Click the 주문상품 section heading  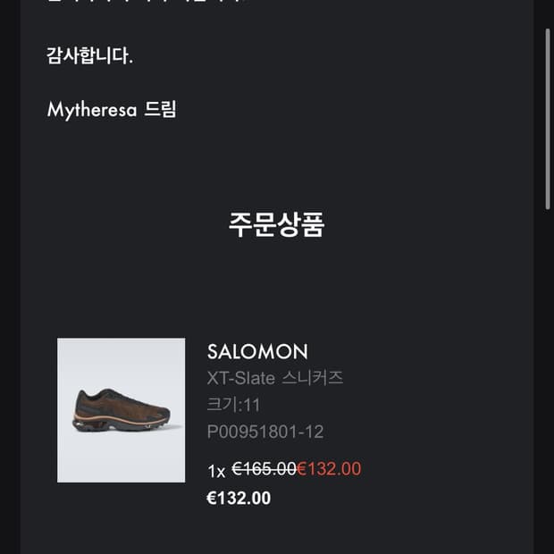[x=276, y=224]
